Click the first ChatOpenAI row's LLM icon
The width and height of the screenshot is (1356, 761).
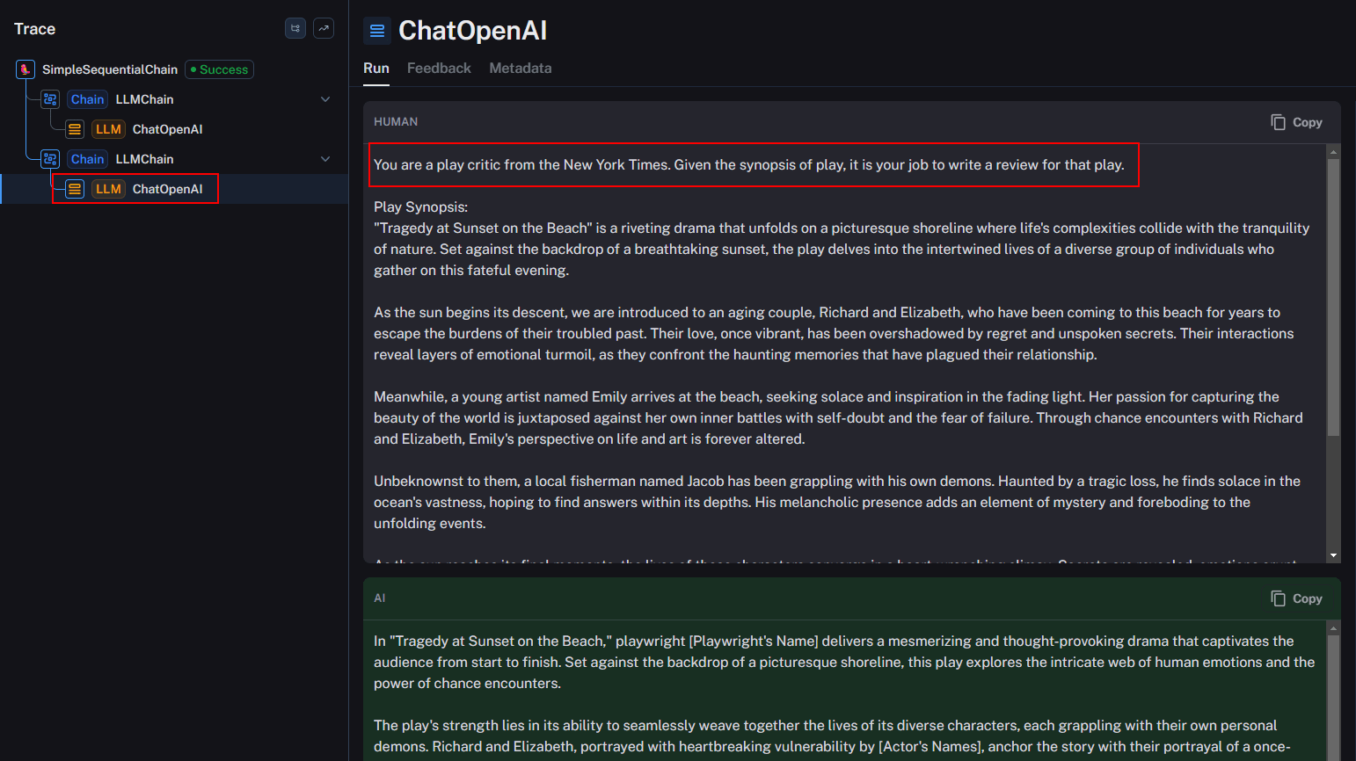pyautogui.click(x=75, y=129)
